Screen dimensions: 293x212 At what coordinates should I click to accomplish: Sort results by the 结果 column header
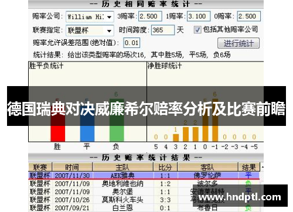tap(249, 167)
